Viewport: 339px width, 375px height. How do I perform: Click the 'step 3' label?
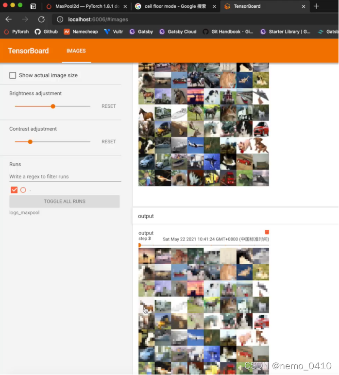(145, 239)
